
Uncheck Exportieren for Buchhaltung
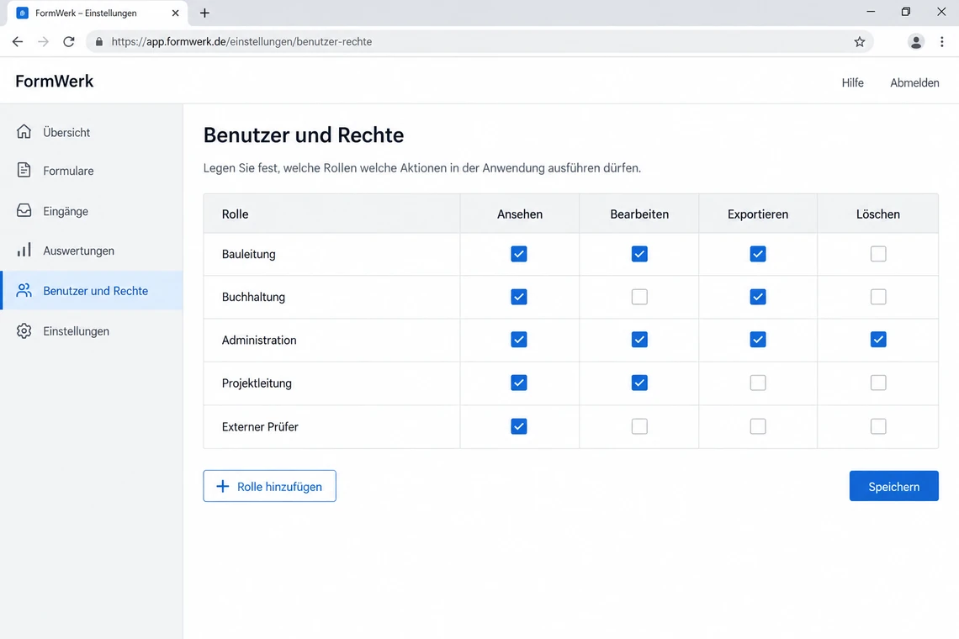(x=758, y=297)
